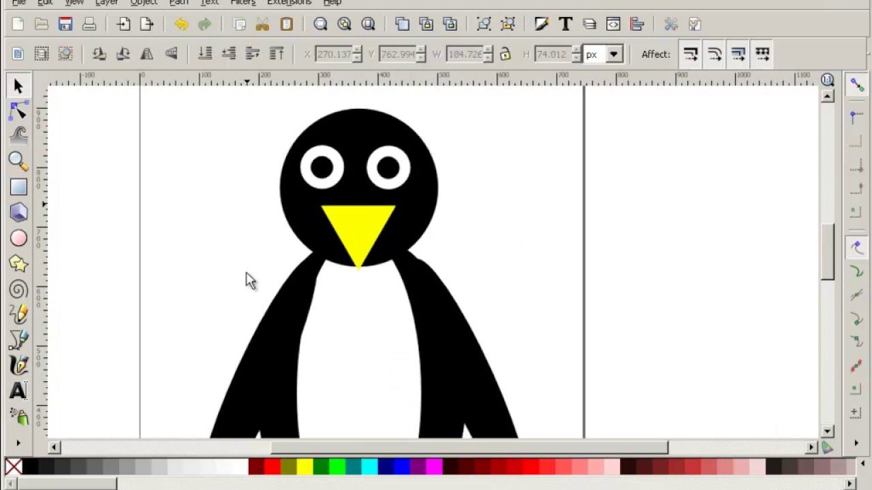Expand hidden toolbox tools via bottom arrow

click(x=18, y=443)
